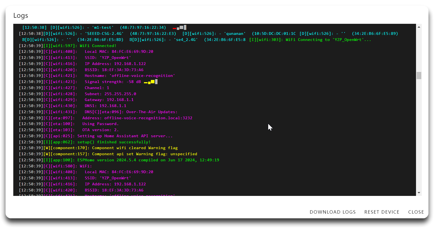Select the 'Local MAC: 84:FC:E6:69:9D:20' line after WiFi Connected
The height and width of the screenshot is (228, 434).
click(86, 51)
